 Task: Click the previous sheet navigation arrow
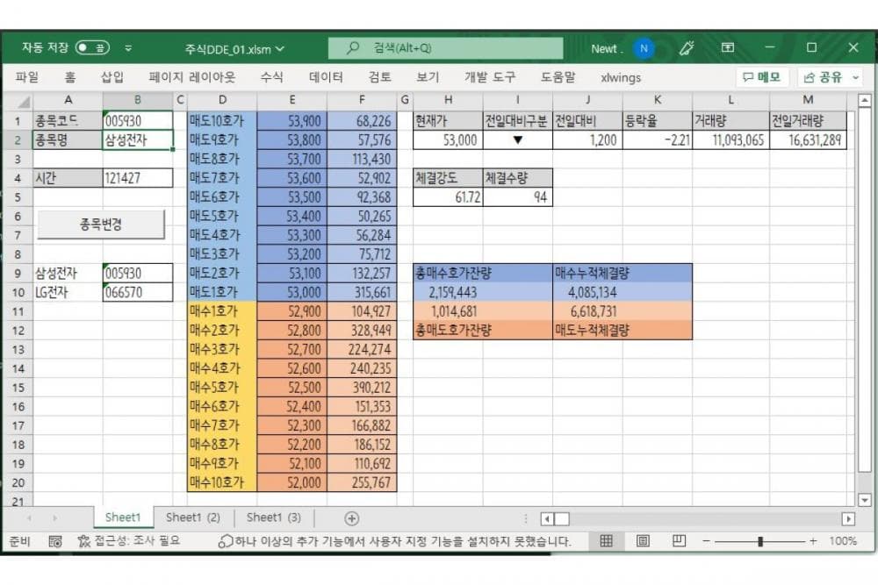[29, 518]
